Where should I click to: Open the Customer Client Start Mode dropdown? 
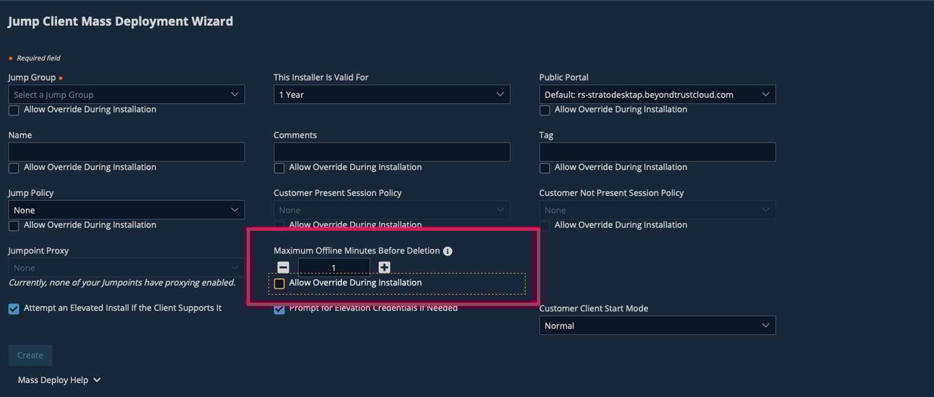coord(657,325)
